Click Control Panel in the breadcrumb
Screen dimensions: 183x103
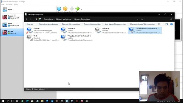[x=48, y=19]
